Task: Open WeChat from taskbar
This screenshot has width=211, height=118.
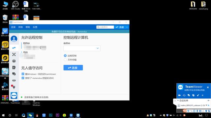Action: 30,115
